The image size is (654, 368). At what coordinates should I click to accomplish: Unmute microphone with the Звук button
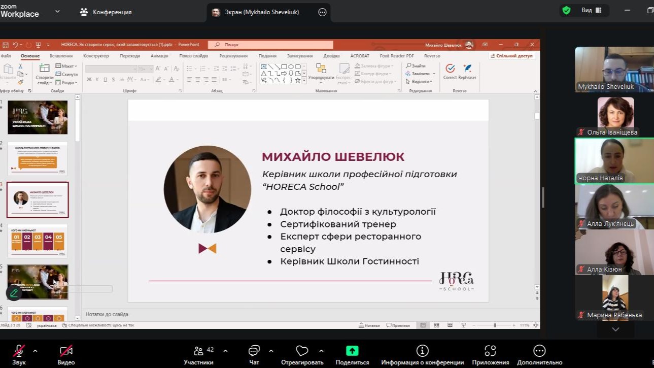tap(19, 351)
